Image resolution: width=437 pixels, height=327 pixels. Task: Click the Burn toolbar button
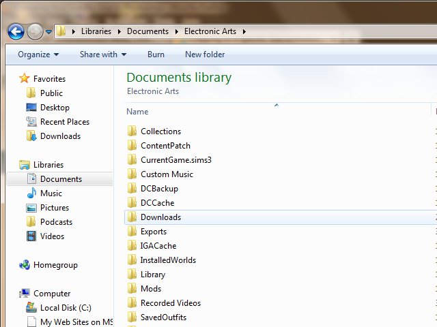tap(156, 54)
